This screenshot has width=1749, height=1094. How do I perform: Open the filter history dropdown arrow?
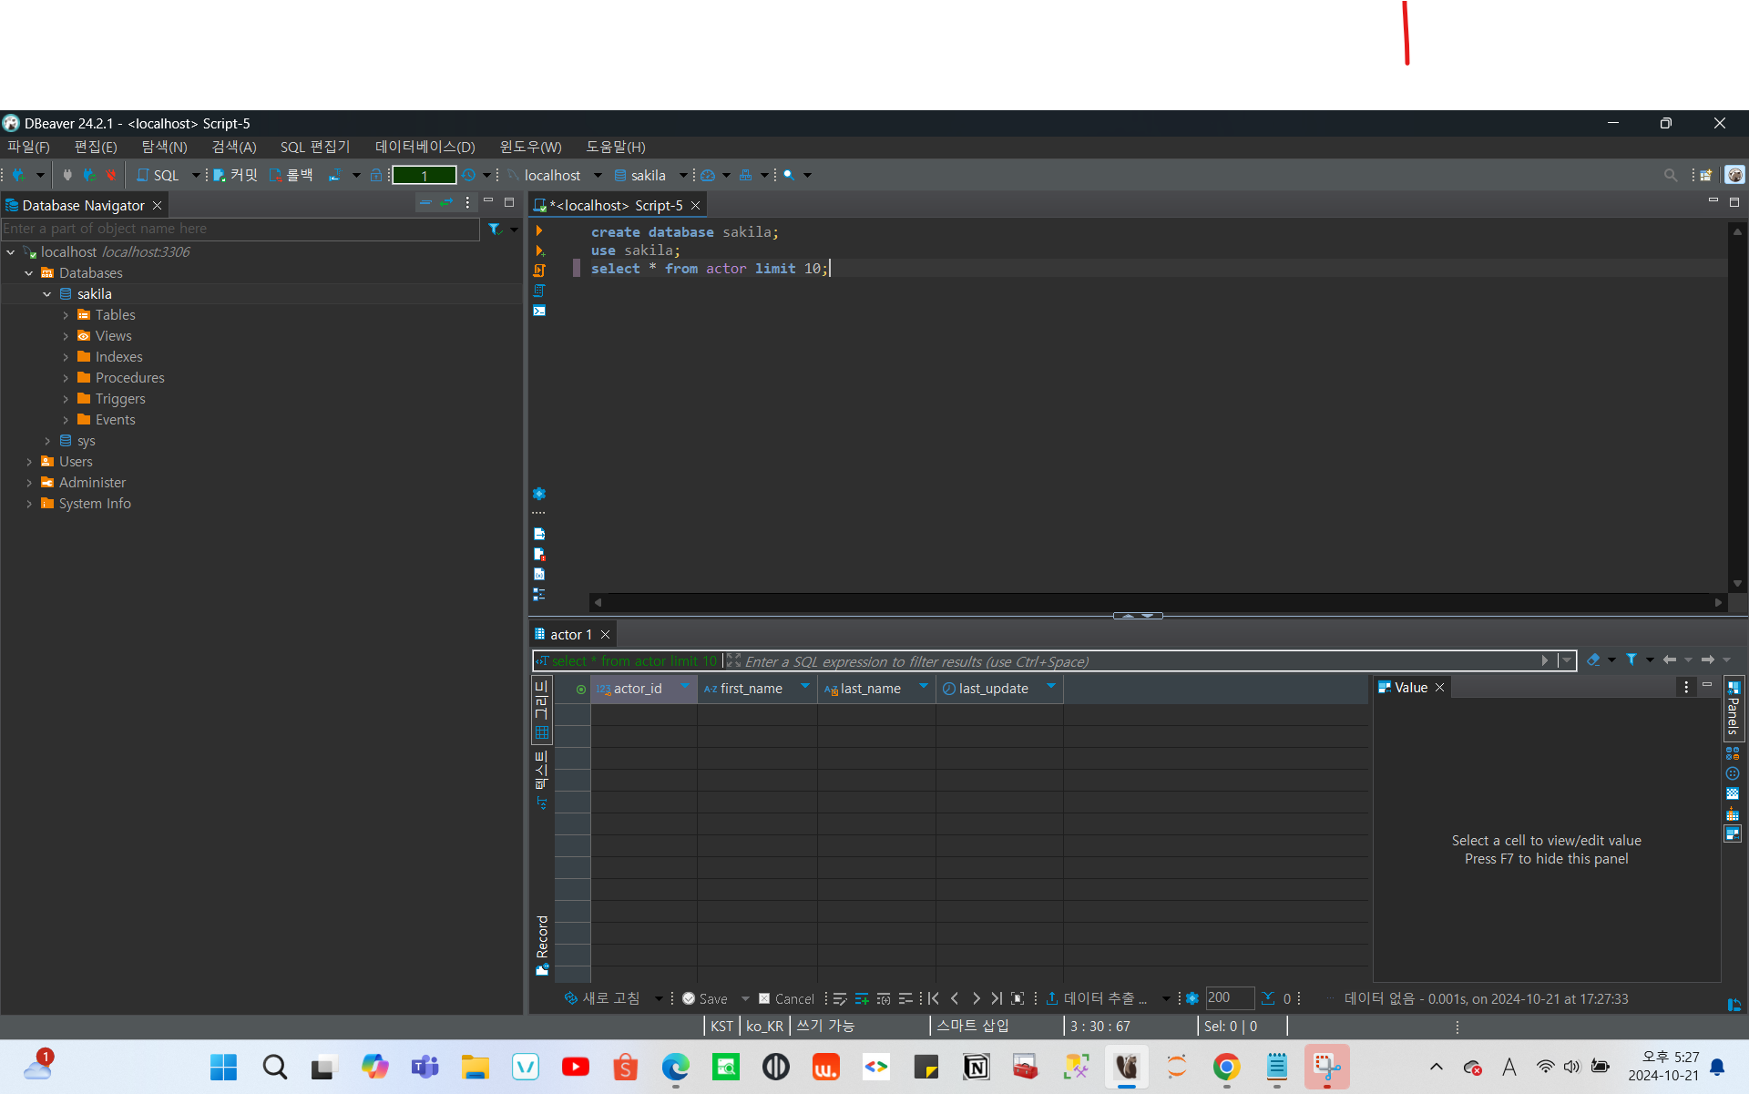1566,661
